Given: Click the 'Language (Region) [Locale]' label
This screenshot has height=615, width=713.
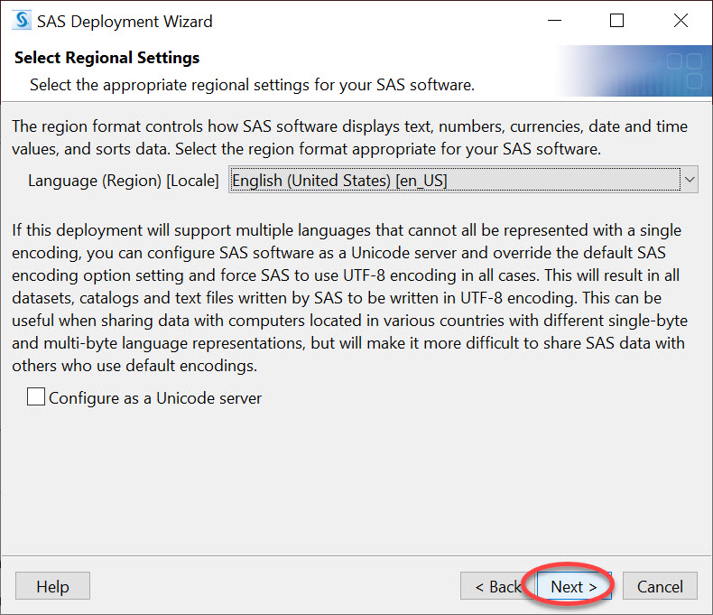Looking at the screenshot, I should [124, 181].
